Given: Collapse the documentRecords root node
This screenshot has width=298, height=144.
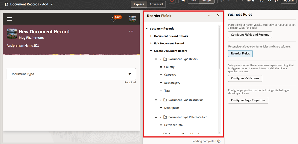Looking at the screenshot, I should [147, 29].
